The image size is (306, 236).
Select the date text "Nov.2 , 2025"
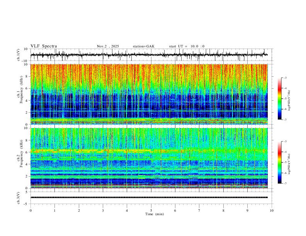(108, 46)
